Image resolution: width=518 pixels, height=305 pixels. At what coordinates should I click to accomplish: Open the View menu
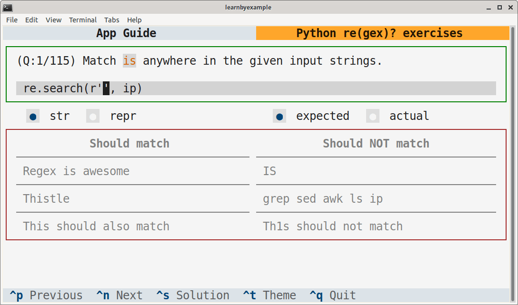click(53, 20)
